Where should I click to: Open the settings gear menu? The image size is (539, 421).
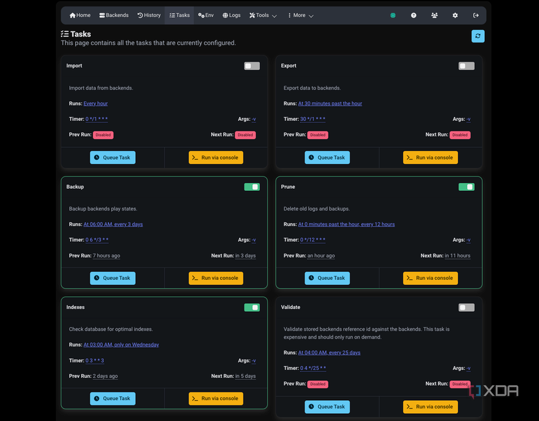[x=455, y=14]
